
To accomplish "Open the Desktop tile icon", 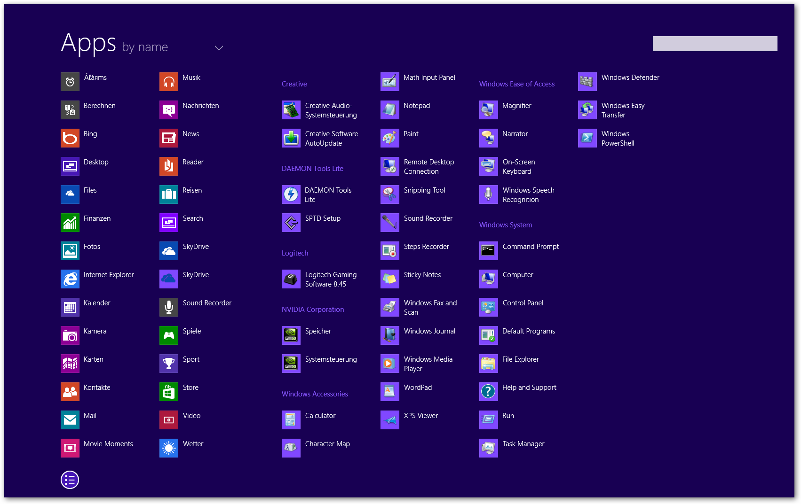I will pos(70,166).
